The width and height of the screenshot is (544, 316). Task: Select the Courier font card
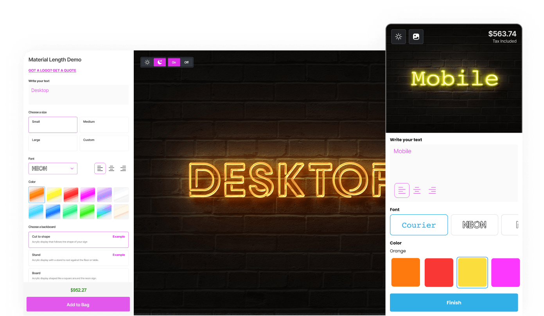coord(419,224)
